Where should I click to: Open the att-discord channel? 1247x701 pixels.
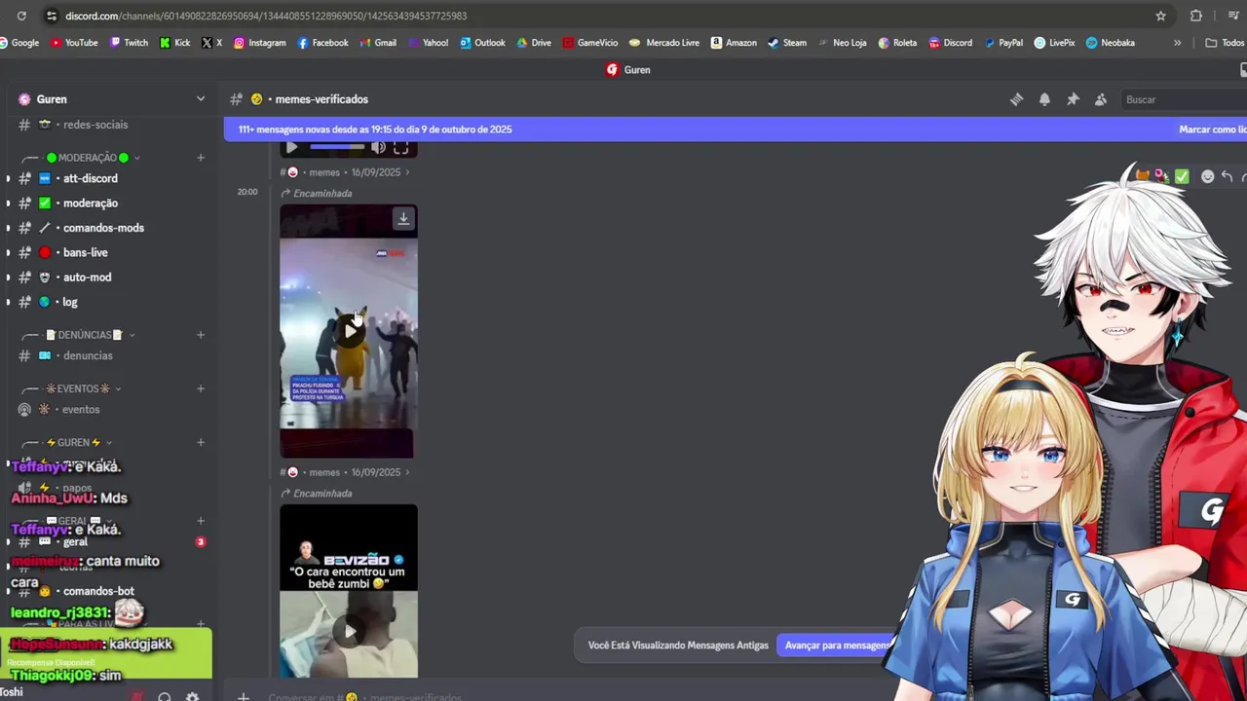(x=110, y=179)
